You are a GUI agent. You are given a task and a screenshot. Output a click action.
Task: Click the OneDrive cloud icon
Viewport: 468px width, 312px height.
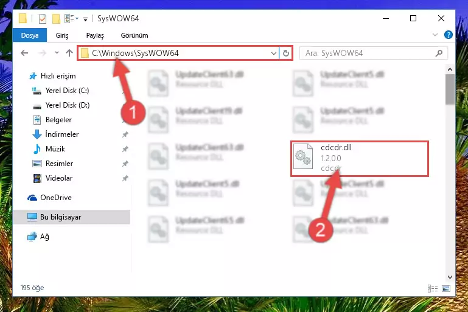pyautogui.click(x=32, y=198)
